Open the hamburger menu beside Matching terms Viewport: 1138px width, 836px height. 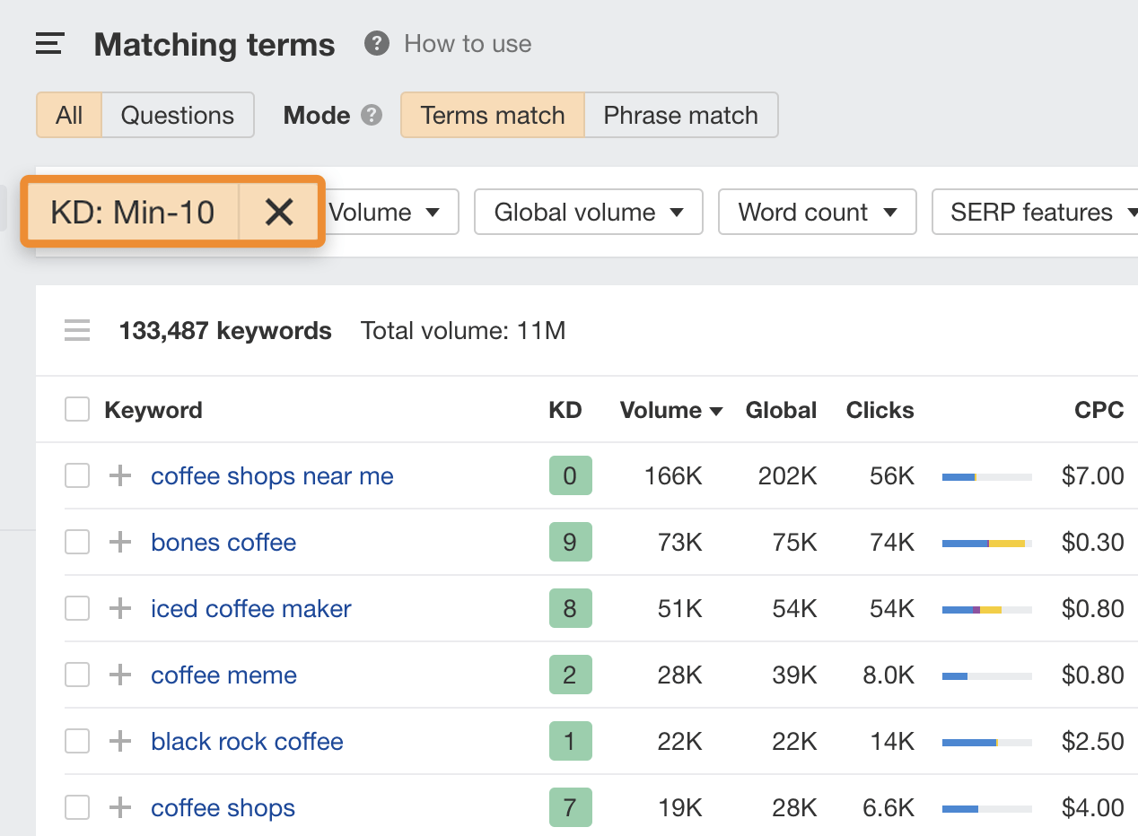tap(49, 44)
